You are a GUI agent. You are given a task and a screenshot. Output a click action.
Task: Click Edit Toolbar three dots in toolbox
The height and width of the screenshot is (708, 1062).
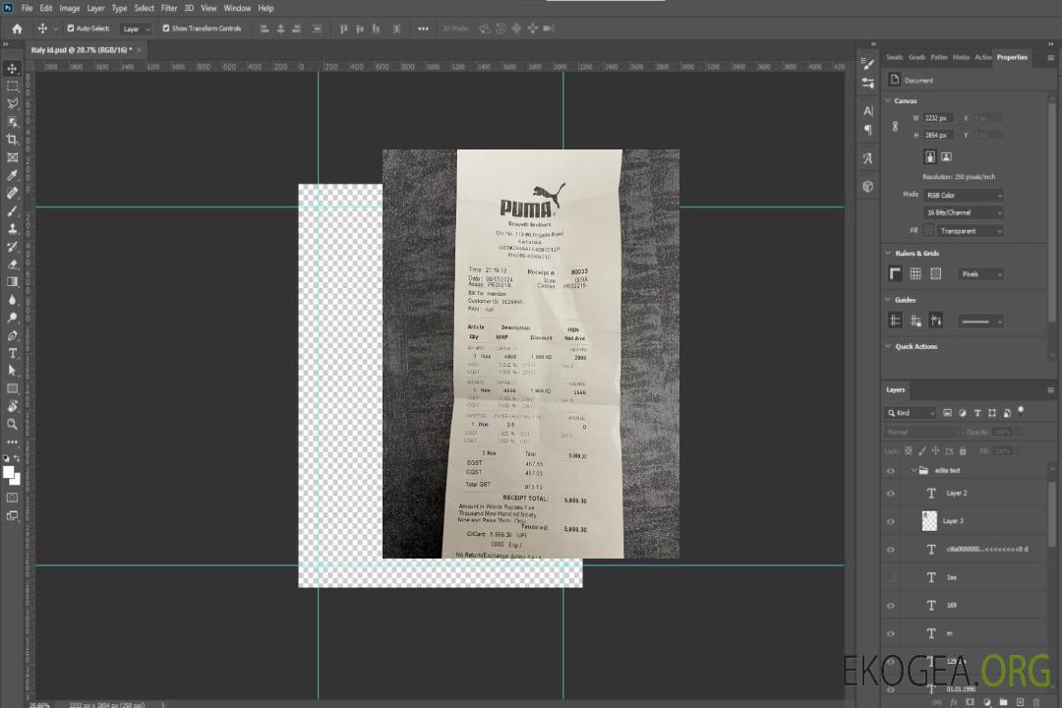tap(12, 442)
